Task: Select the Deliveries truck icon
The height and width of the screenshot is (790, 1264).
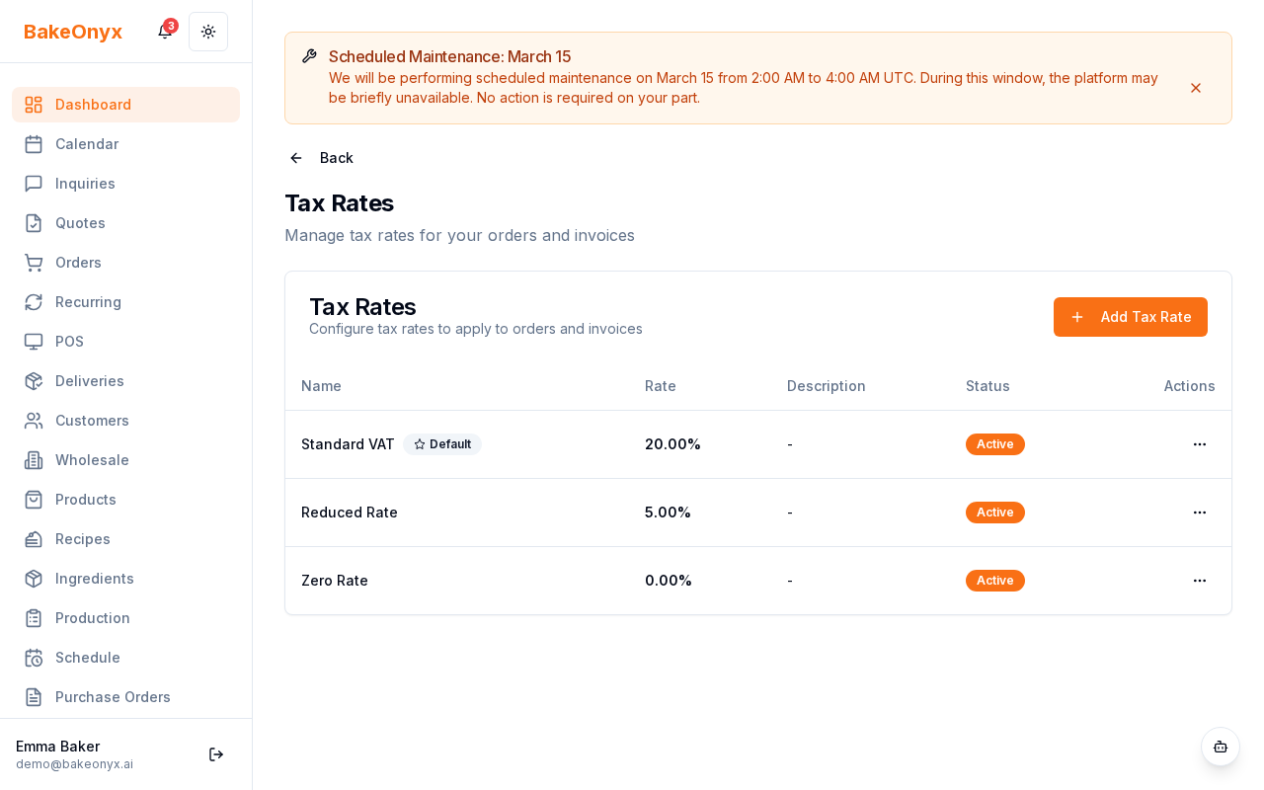Action: [x=34, y=381]
